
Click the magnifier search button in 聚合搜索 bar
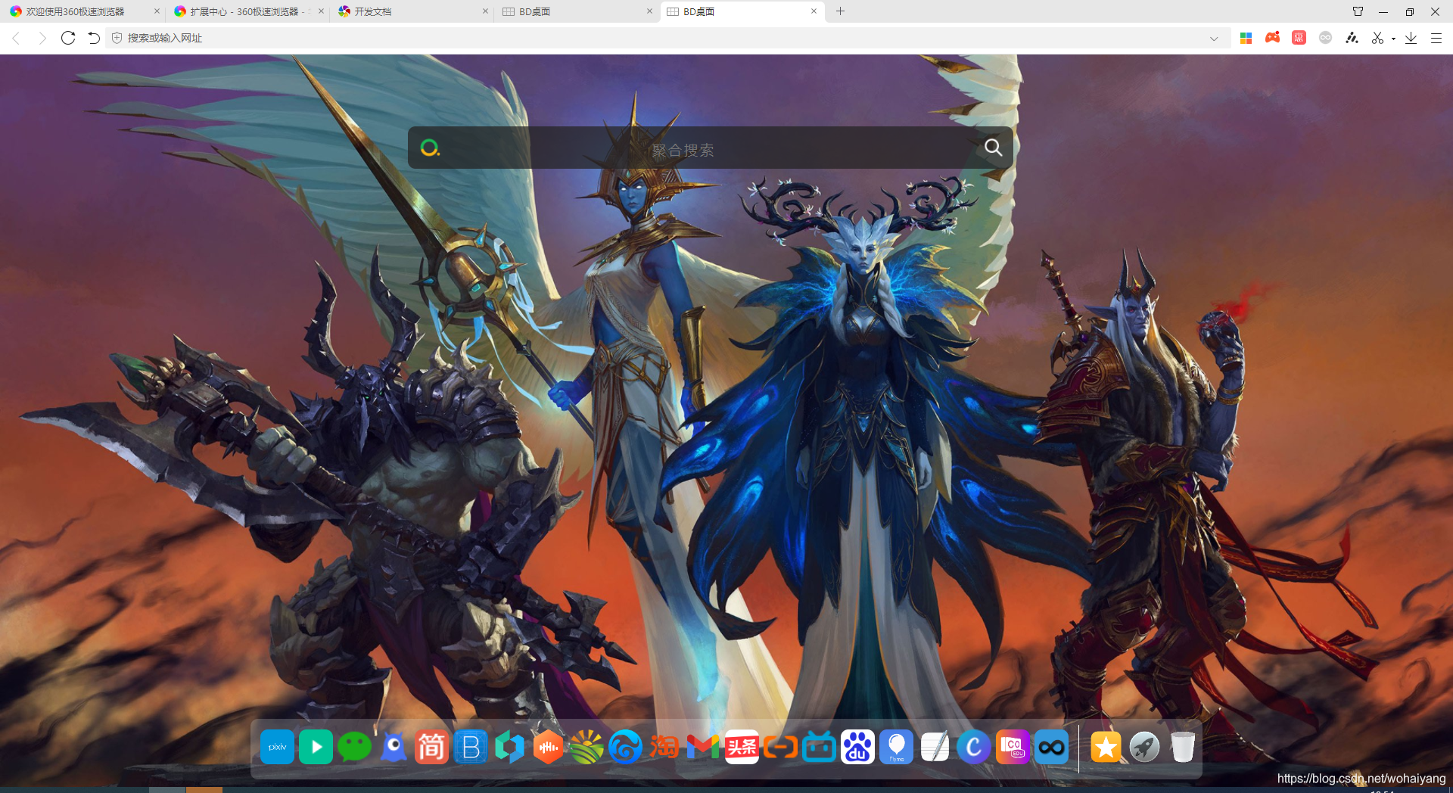coord(994,148)
